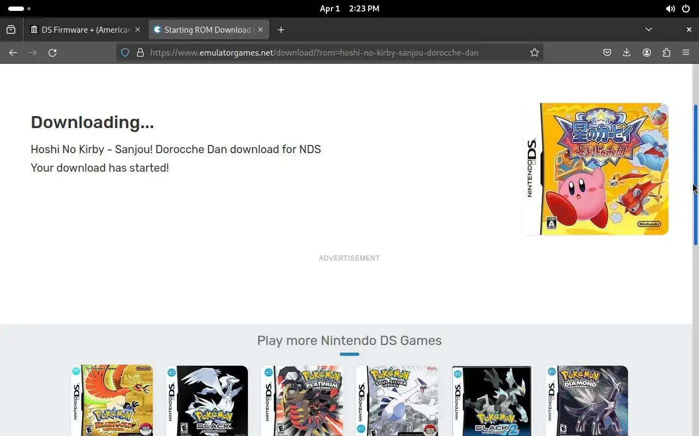Open Firefox View tab list icon

point(11,30)
